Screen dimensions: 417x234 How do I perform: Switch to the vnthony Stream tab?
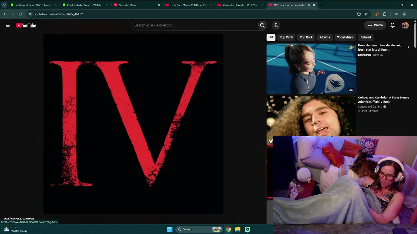(34, 5)
